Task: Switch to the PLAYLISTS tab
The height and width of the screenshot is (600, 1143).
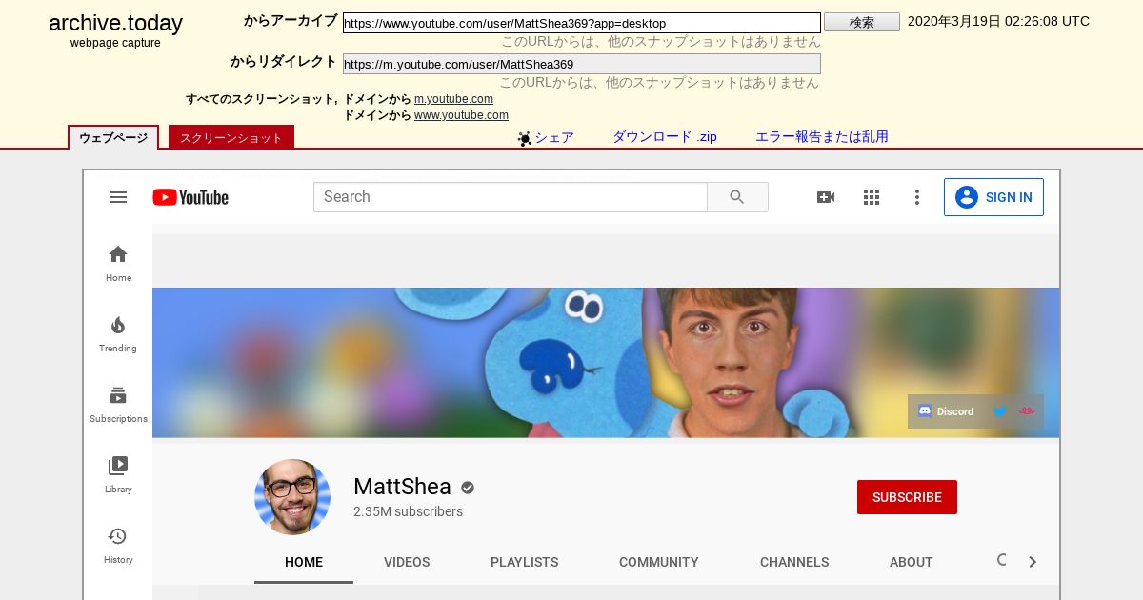Action: [525, 562]
